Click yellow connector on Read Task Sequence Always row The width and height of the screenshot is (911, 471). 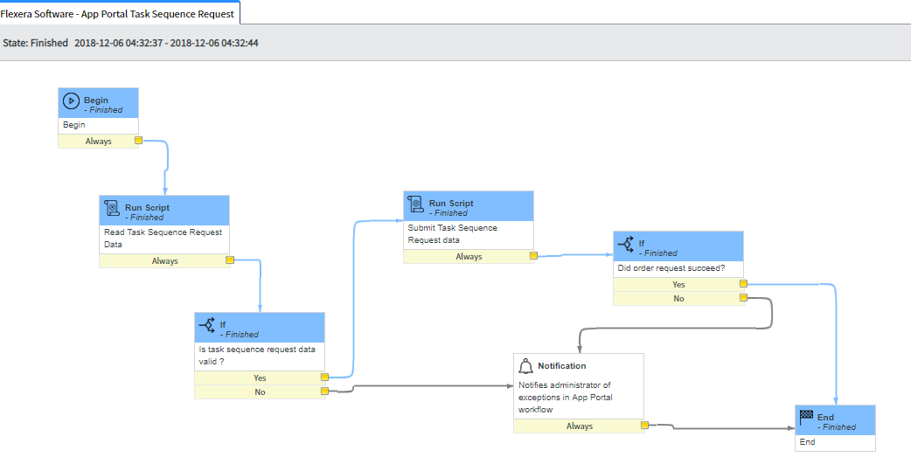[x=230, y=260]
